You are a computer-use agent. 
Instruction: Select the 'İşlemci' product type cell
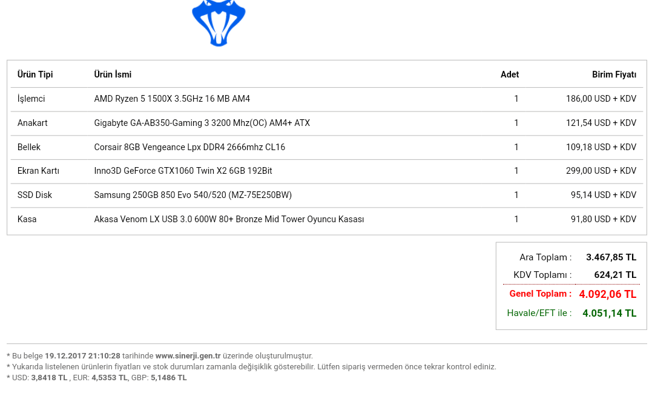[31, 99]
